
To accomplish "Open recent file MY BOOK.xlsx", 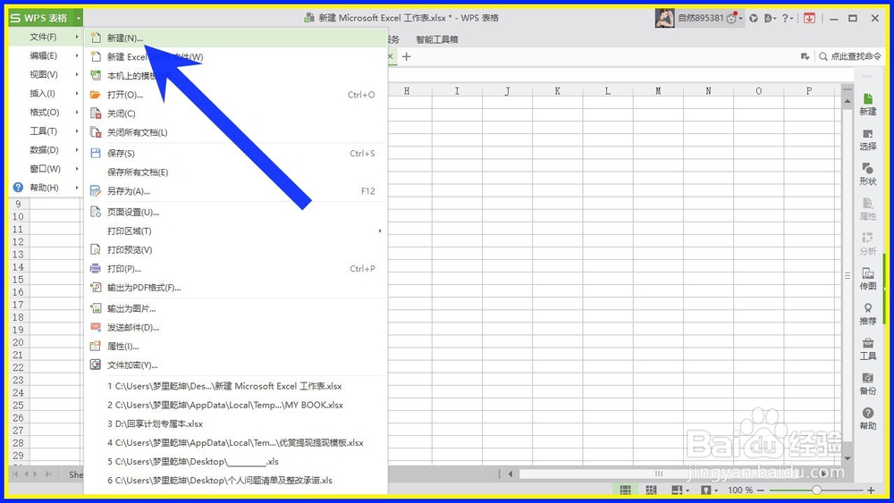I will tap(235, 405).
